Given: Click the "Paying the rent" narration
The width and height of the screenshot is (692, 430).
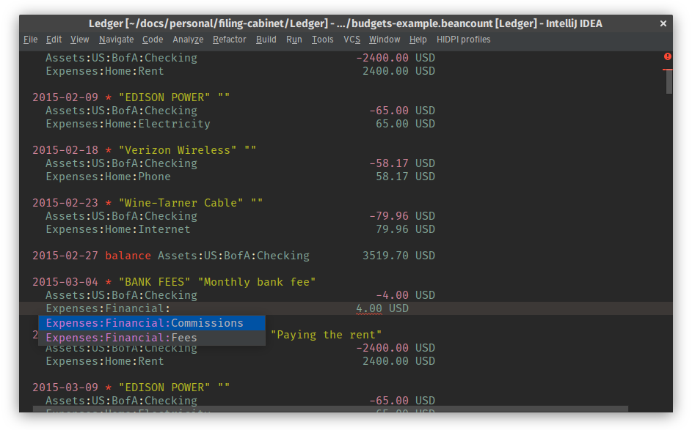Looking at the screenshot, I should coord(326,335).
